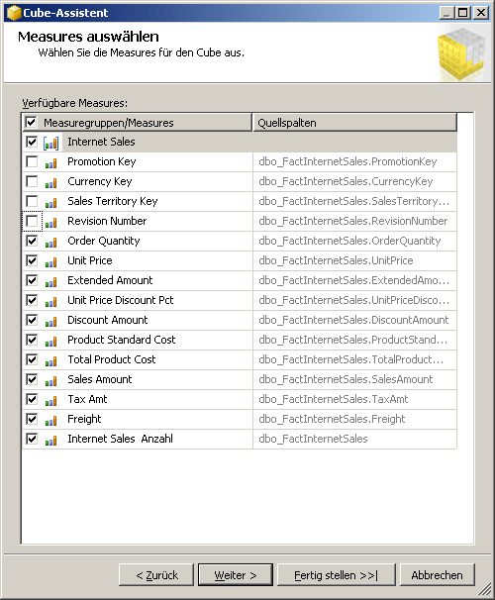This screenshot has width=495, height=600.
Task: Select the Internet Sales Anzahl measure name
Action: [120, 439]
